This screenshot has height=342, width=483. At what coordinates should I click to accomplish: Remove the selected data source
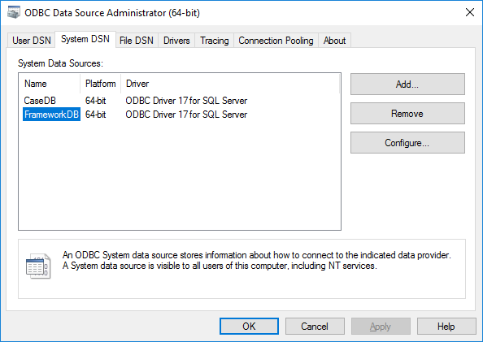[x=407, y=114]
